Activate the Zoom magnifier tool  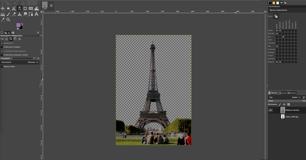[x=8, y=20]
